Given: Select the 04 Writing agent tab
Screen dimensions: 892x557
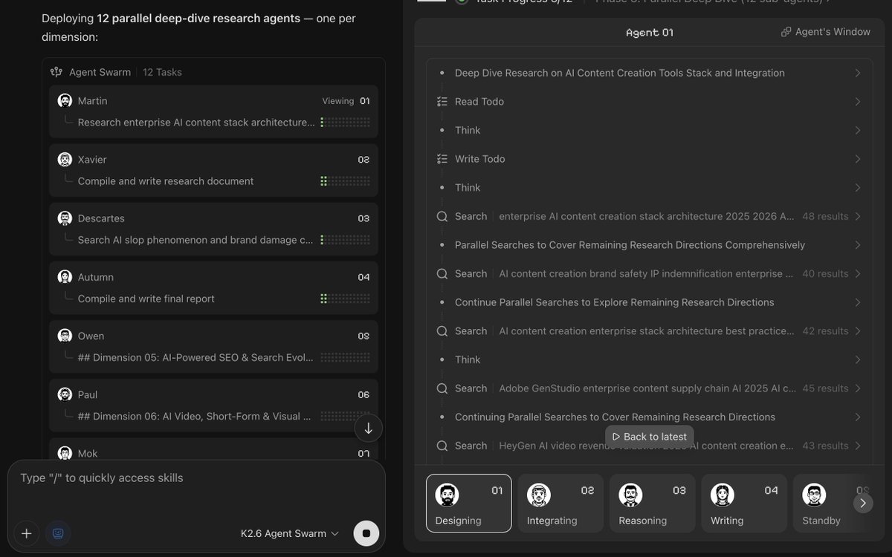Looking at the screenshot, I should (x=745, y=503).
